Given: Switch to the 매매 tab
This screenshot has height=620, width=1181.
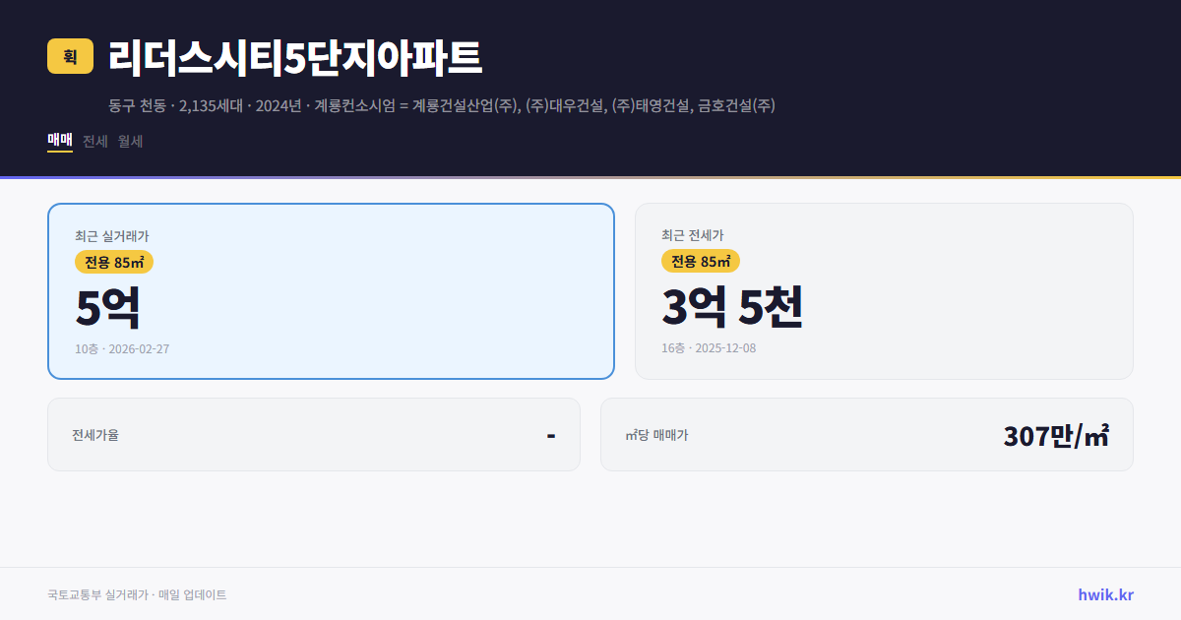Looking at the screenshot, I should point(58,141).
